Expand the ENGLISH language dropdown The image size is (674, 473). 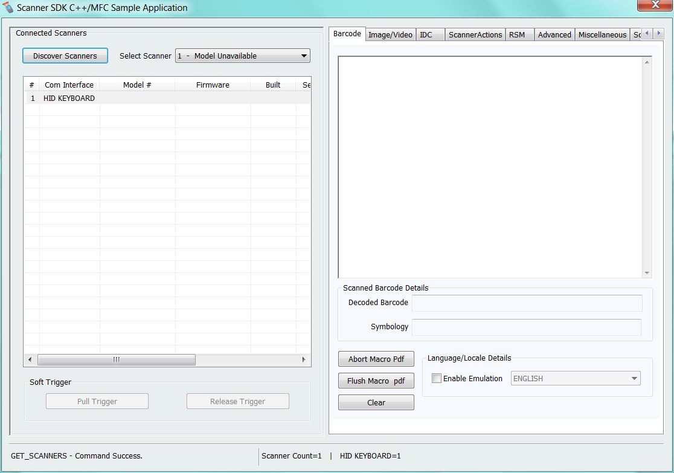pyautogui.click(x=634, y=379)
